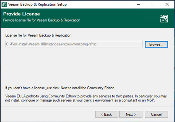Click the 'Provide License' heading

tap(22, 14)
